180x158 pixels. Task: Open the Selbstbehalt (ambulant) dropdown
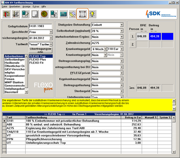pyautogui.click(x=121, y=31)
